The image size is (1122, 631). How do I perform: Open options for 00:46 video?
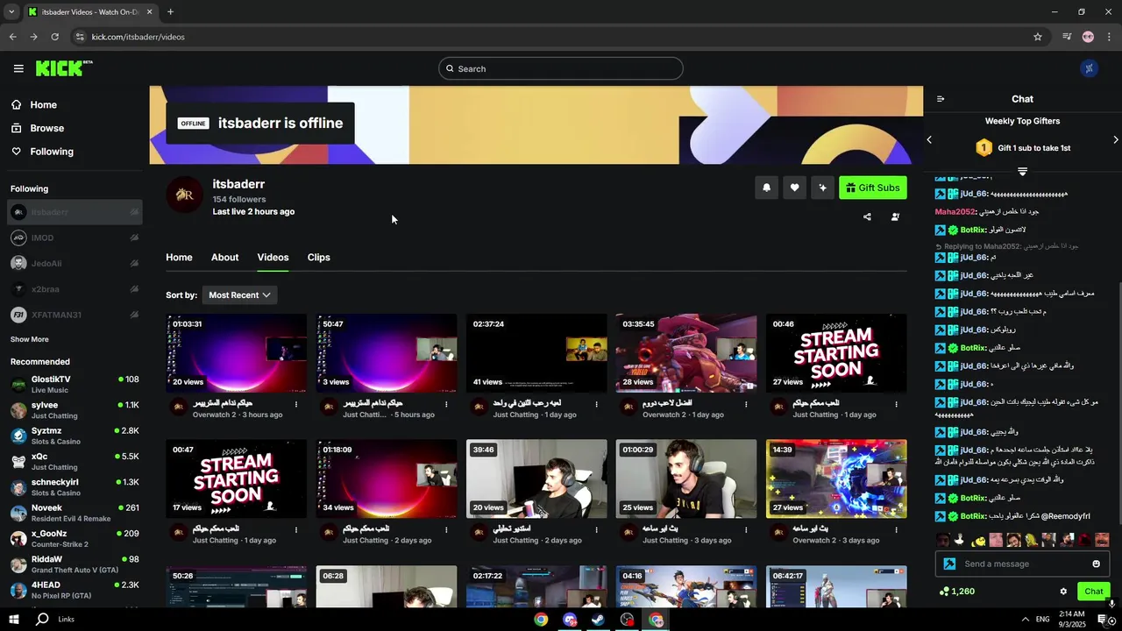pos(896,404)
